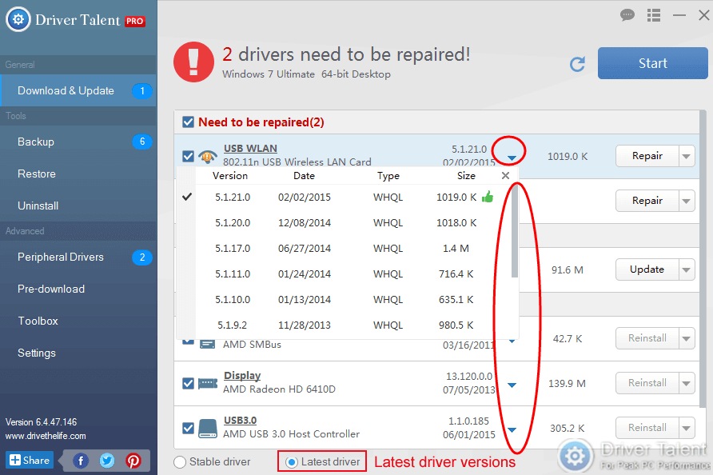Toggle the Need to be repaired checkbox
Viewport: 713px width, 475px height.
coord(188,122)
